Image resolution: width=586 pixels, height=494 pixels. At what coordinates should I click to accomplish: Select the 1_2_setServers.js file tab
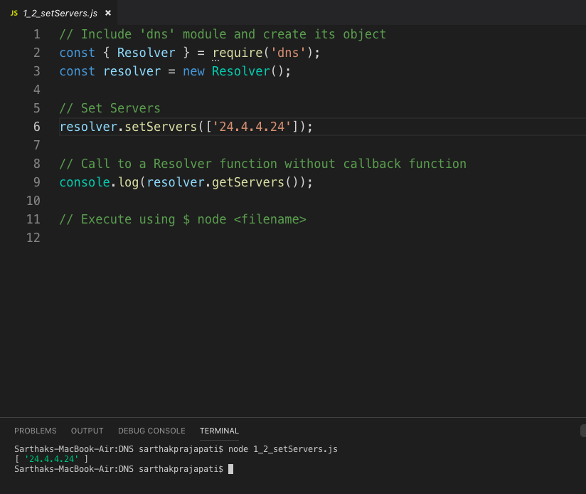60,13
